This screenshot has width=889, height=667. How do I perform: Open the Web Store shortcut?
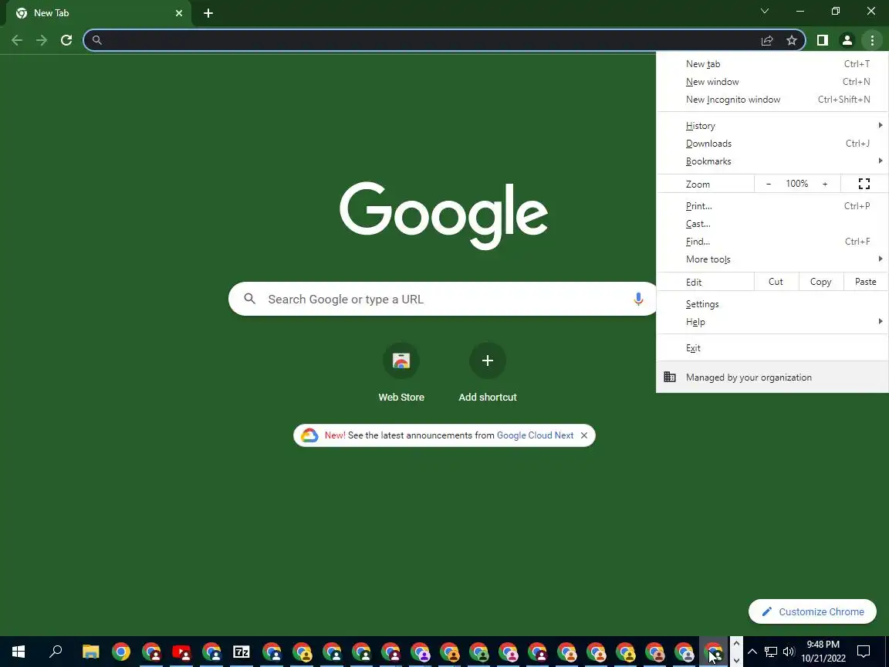click(401, 372)
